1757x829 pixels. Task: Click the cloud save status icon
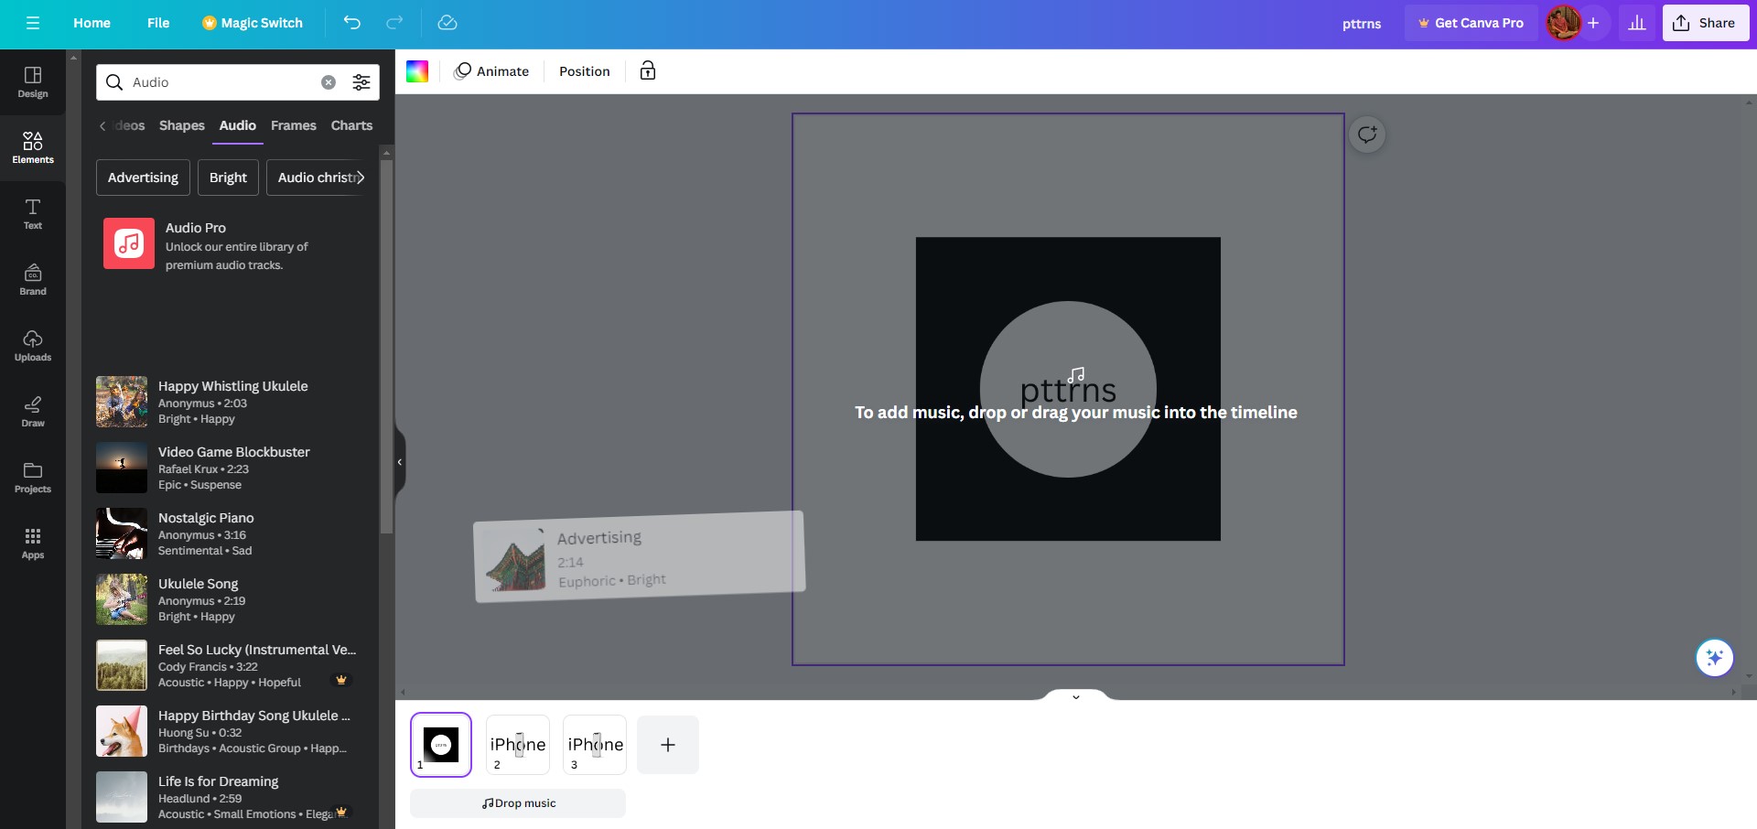point(447,23)
